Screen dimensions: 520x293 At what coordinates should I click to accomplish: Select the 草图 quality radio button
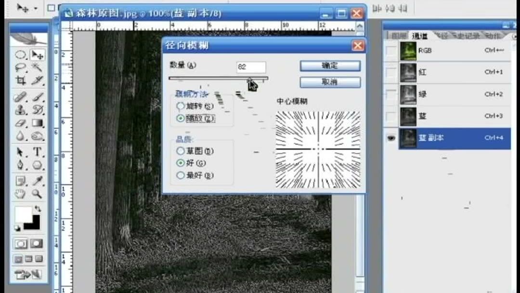181,151
